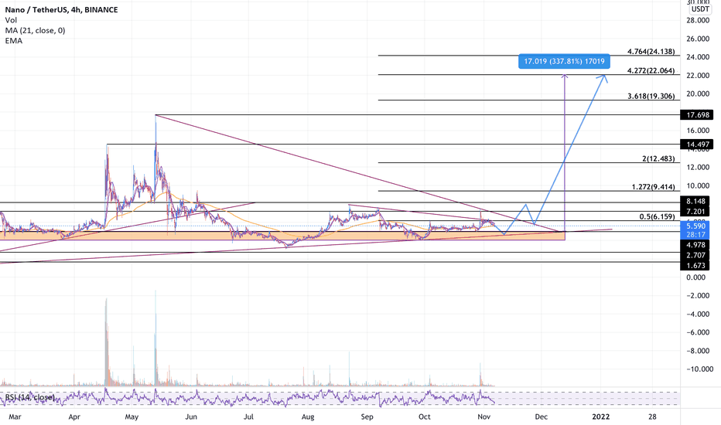Screen dimensions: 721x425
Task: Click the -10.000 price scale value
Action: click(700, 369)
